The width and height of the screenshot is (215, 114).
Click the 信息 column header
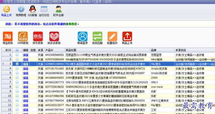pyautogui.click(x=33, y=50)
